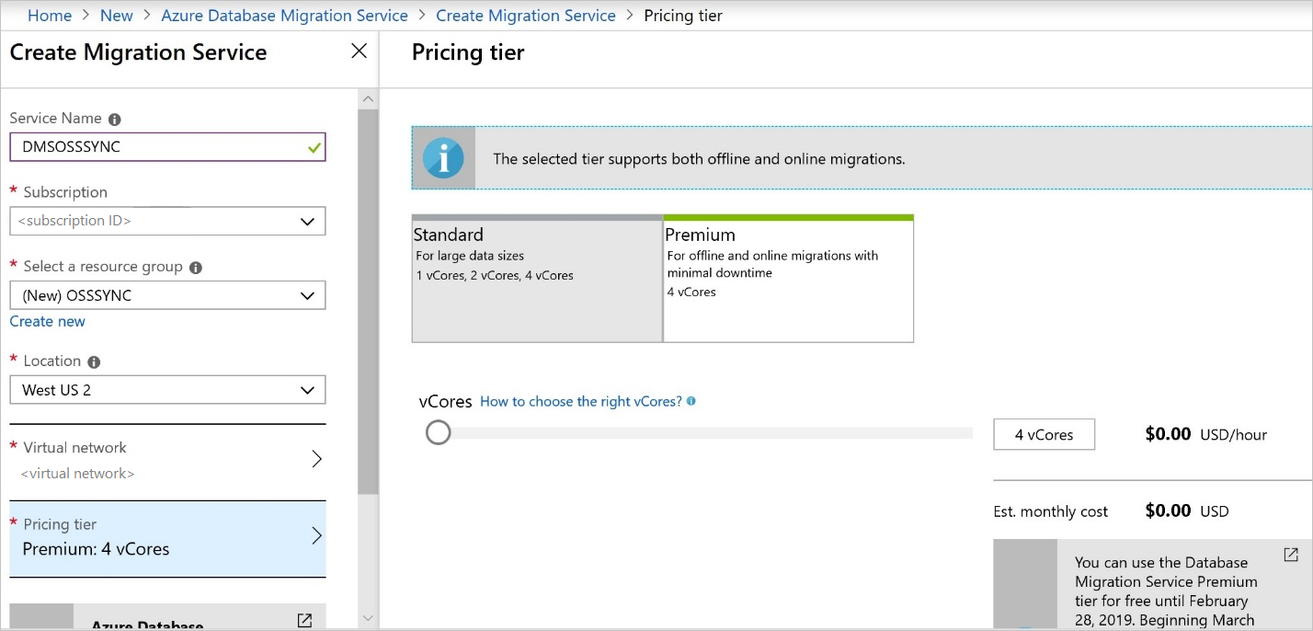Expand the resource group dropdown
1313x631 pixels.
(167, 295)
